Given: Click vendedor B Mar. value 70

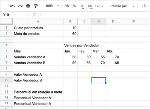Looking at the screenshot, I should (99, 63).
